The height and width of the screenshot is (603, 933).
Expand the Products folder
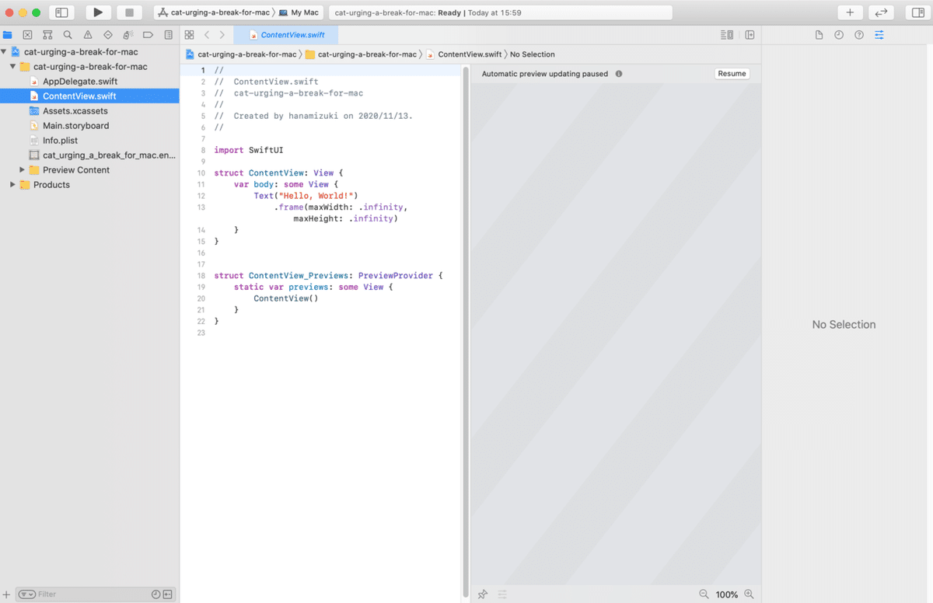pyautogui.click(x=13, y=185)
